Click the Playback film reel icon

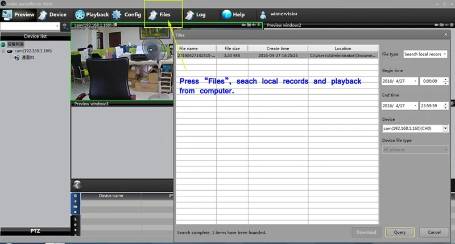(x=80, y=15)
